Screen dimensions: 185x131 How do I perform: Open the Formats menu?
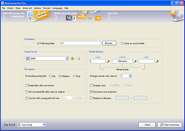(47, 8)
